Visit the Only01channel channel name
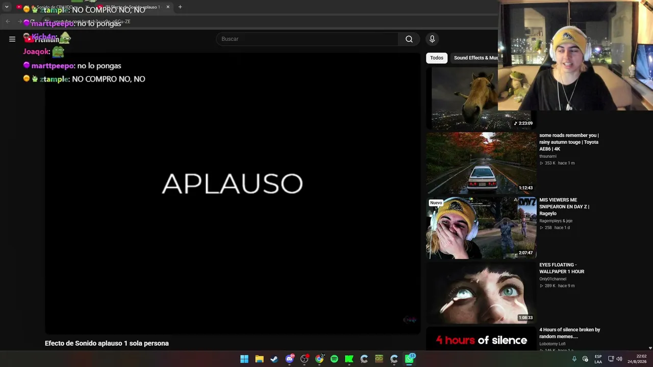Screen dimensions: 653x367 click(553, 279)
